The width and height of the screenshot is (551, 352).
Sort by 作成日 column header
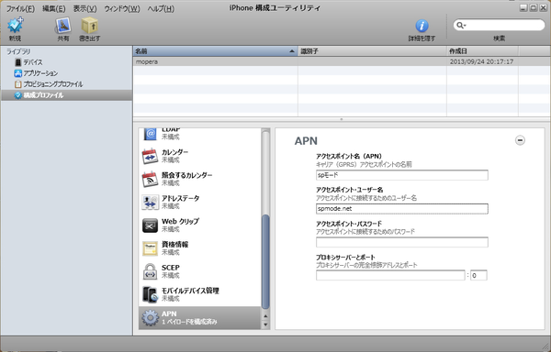pyautogui.click(x=482, y=51)
